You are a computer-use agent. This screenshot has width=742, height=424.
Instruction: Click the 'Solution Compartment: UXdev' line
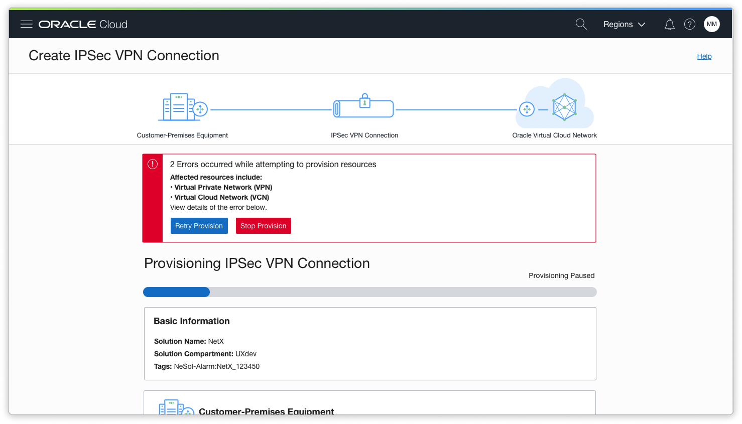pos(205,354)
